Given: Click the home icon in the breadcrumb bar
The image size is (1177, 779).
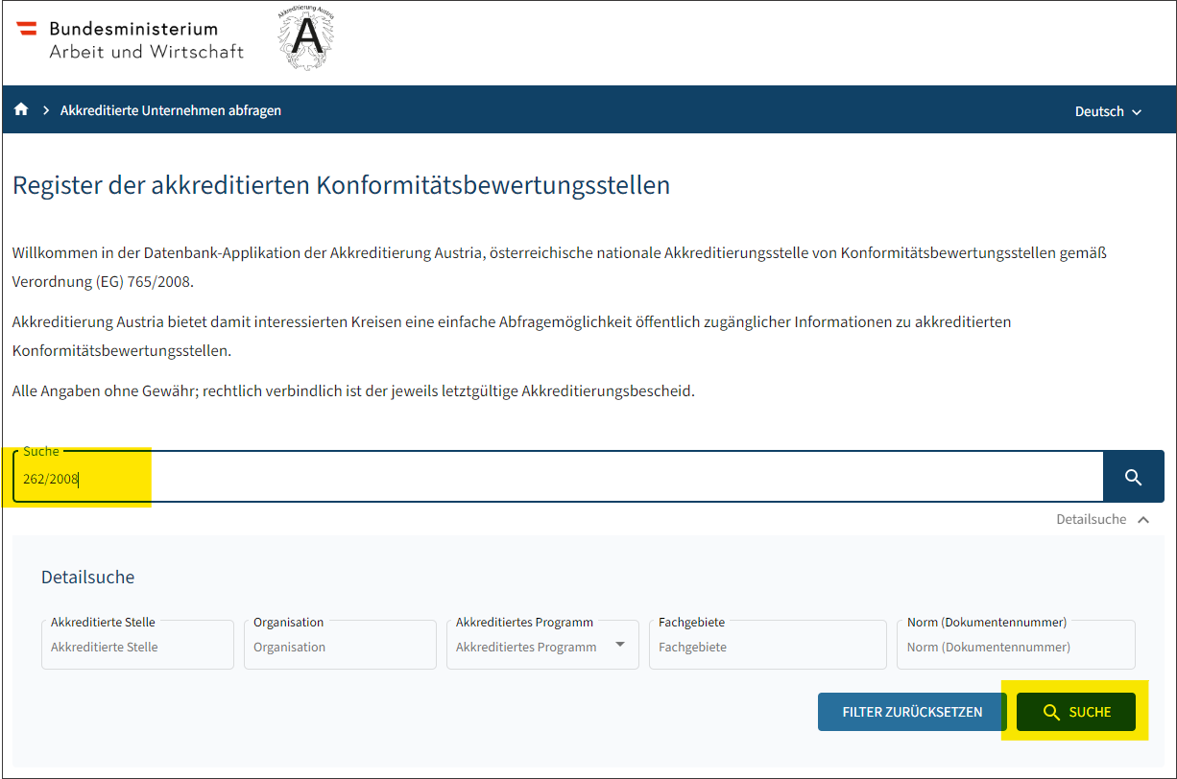Looking at the screenshot, I should coord(21,110).
